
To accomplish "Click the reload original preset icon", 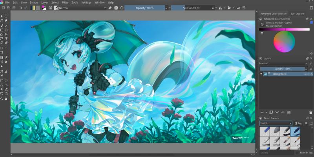I will (122, 7).
